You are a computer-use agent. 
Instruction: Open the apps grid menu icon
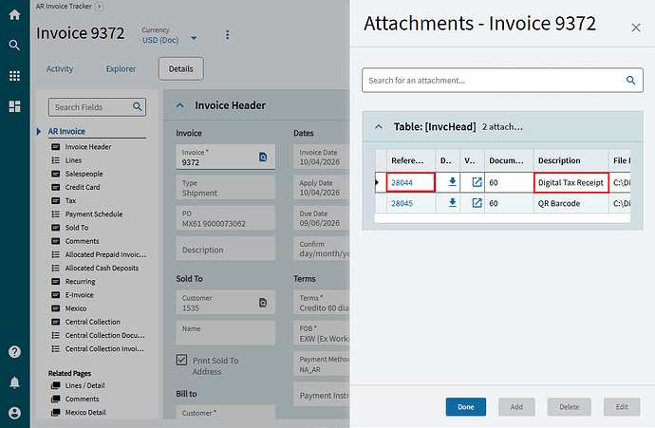pyautogui.click(x=14, y=76)
